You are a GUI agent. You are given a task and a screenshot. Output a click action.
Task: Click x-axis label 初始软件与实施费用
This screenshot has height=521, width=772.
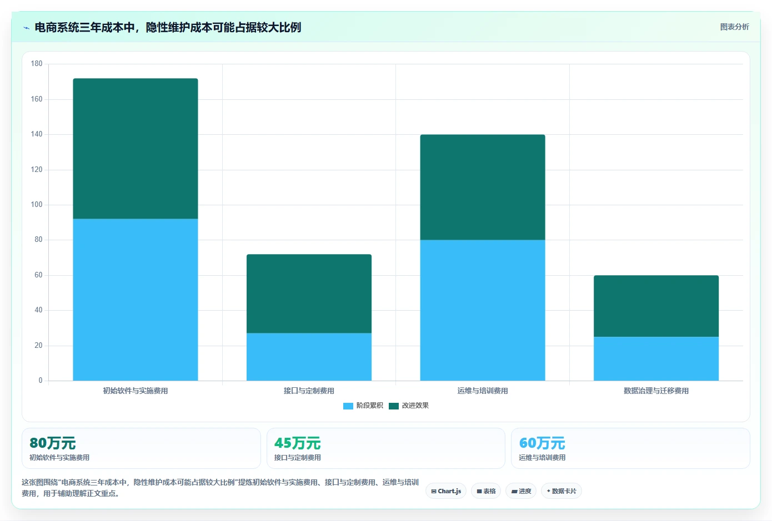coord(136,391)
